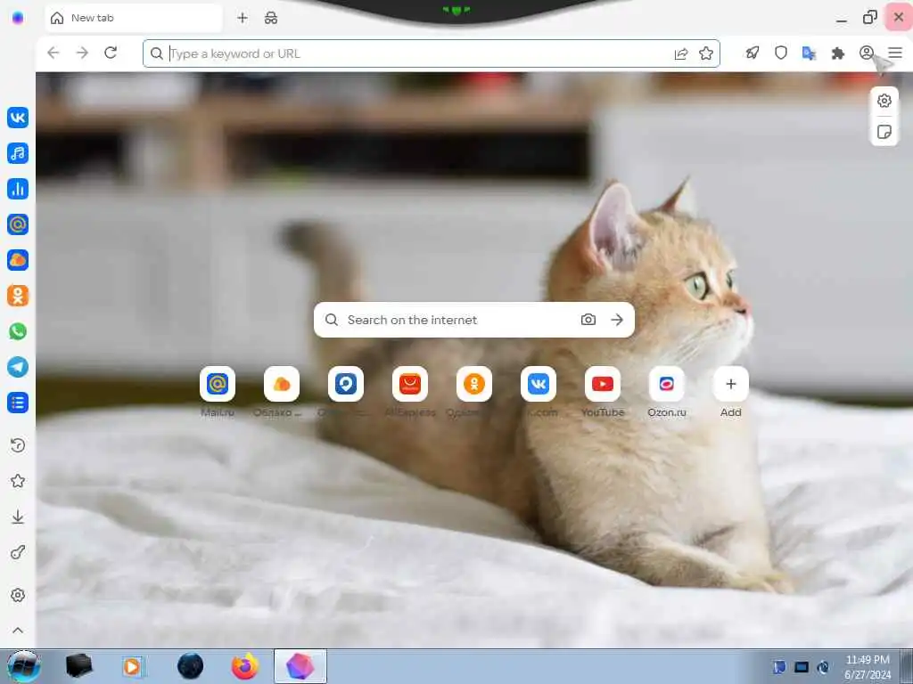Open VK from the left sidebar
Image resolution: width=913 pixels, height=684 pixels.
coord(18,118)
